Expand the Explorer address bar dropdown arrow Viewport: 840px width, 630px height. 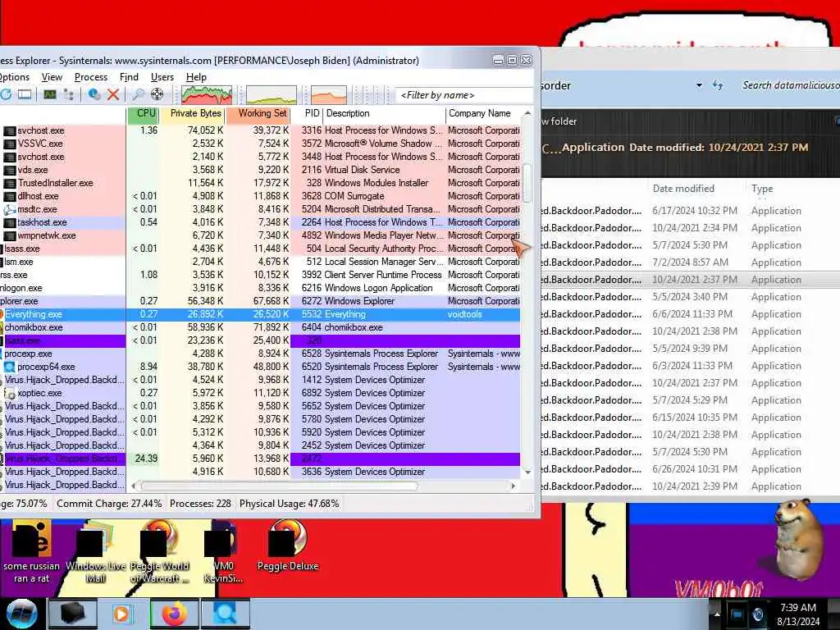(x=699, y=85)
